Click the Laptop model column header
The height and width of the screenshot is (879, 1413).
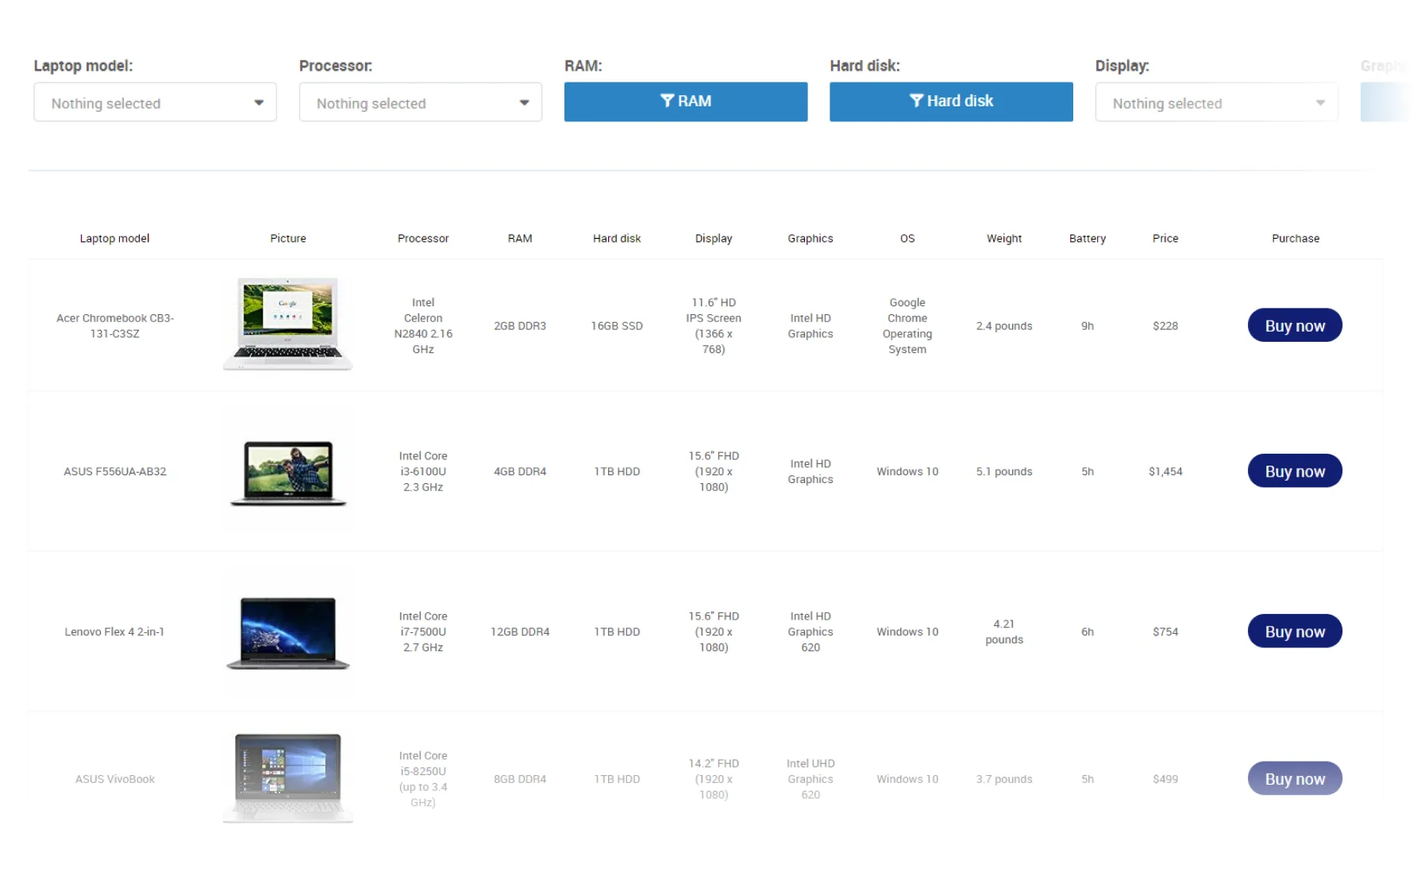(114, 238)
